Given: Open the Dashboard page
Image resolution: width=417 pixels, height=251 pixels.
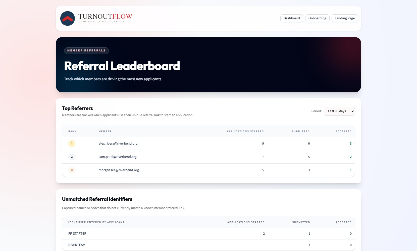Looking at the screenshot, I should pos(292,18).
